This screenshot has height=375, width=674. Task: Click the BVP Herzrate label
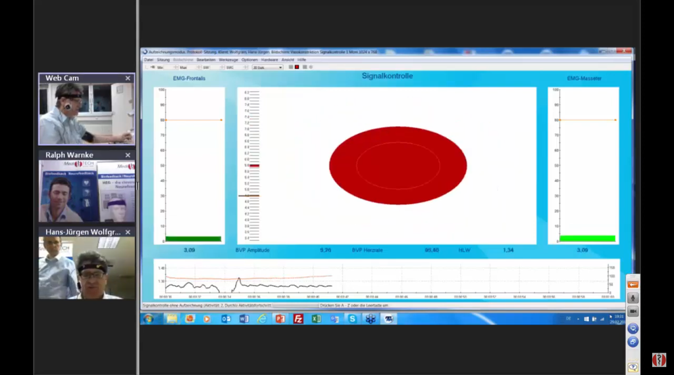click(x=367, y=250)
